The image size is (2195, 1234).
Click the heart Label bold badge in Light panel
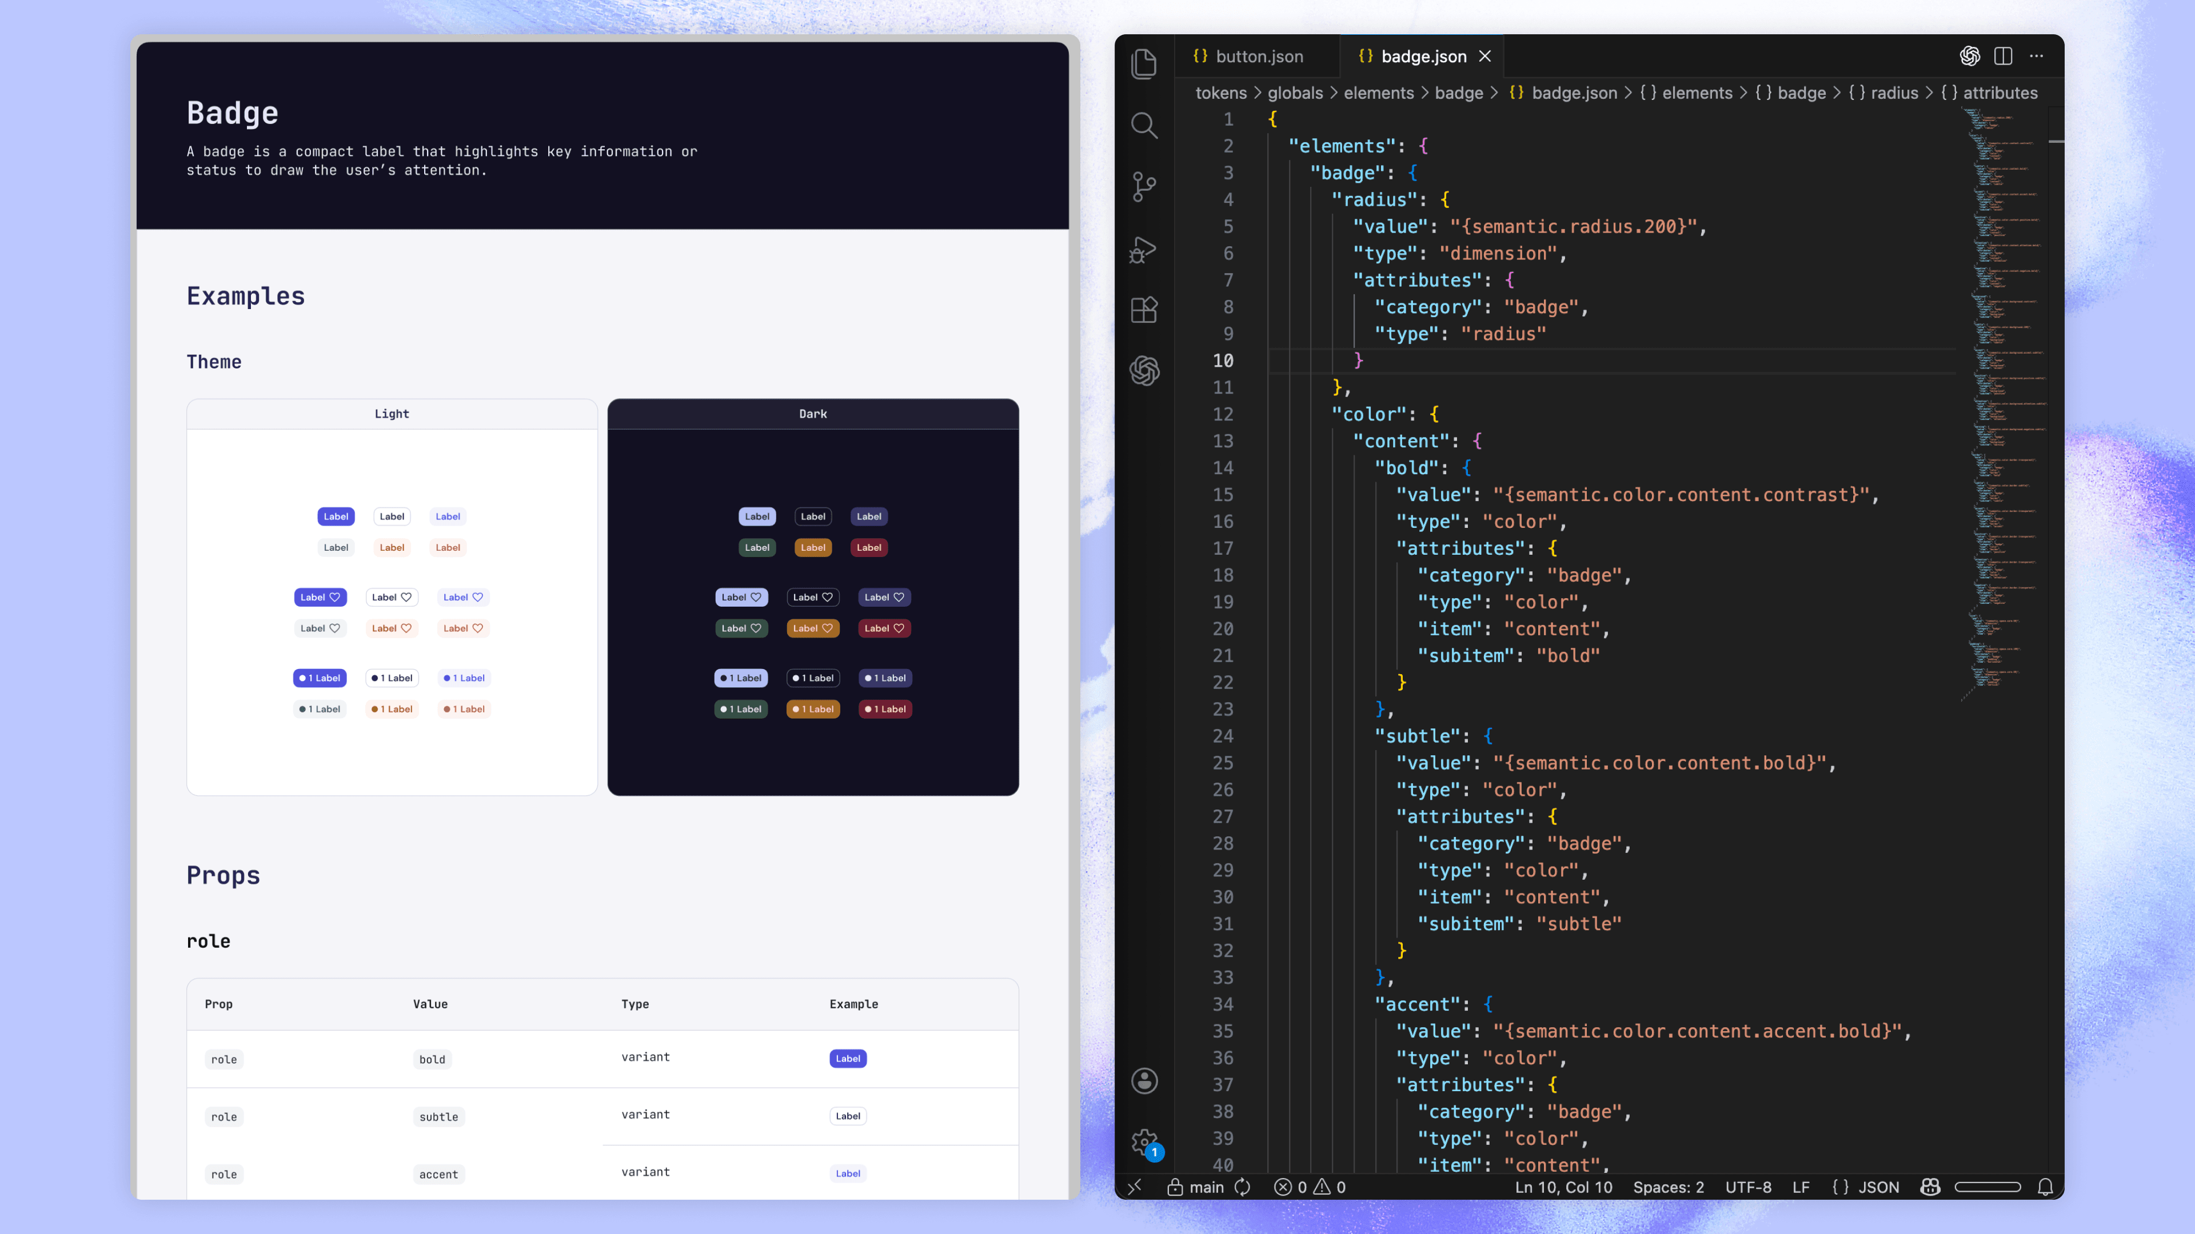320,597
